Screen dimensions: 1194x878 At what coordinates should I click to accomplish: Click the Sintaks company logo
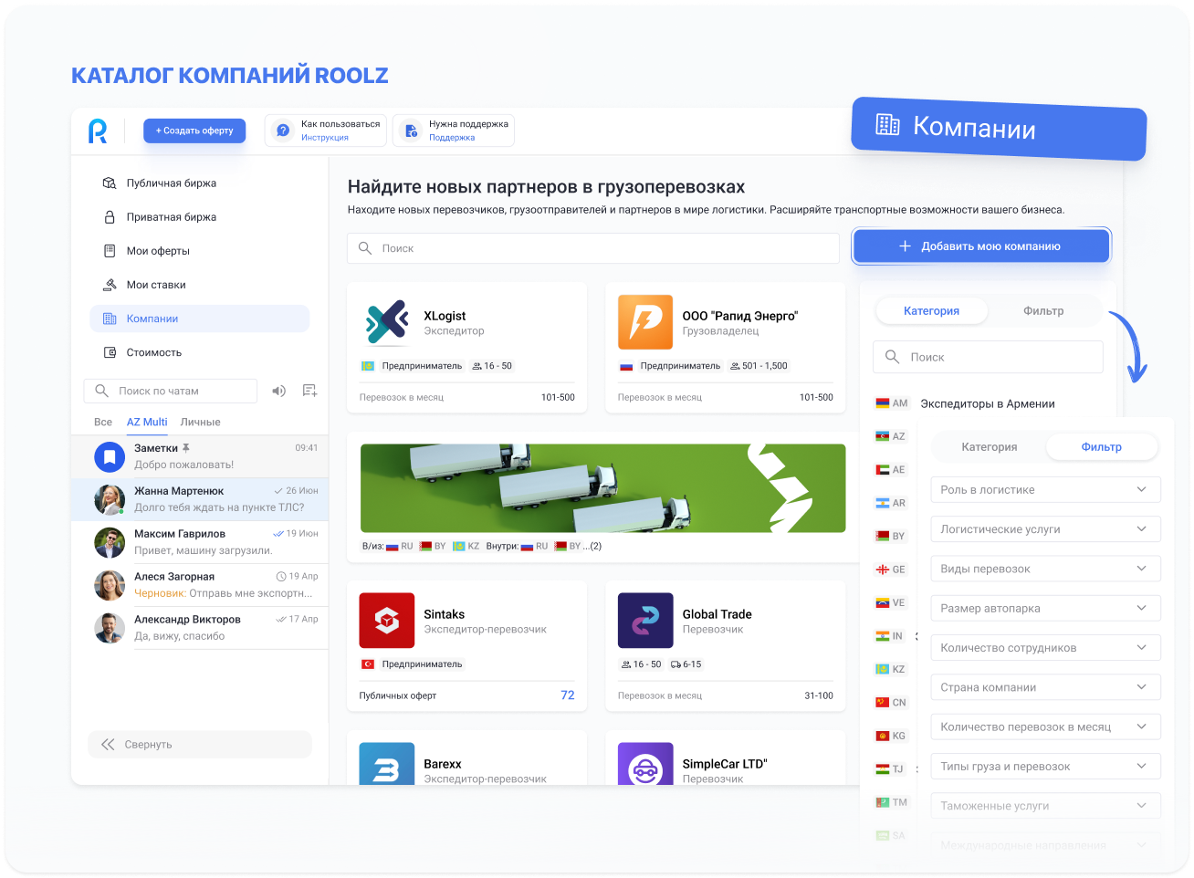pyautogui.click(x=386, y=621)
